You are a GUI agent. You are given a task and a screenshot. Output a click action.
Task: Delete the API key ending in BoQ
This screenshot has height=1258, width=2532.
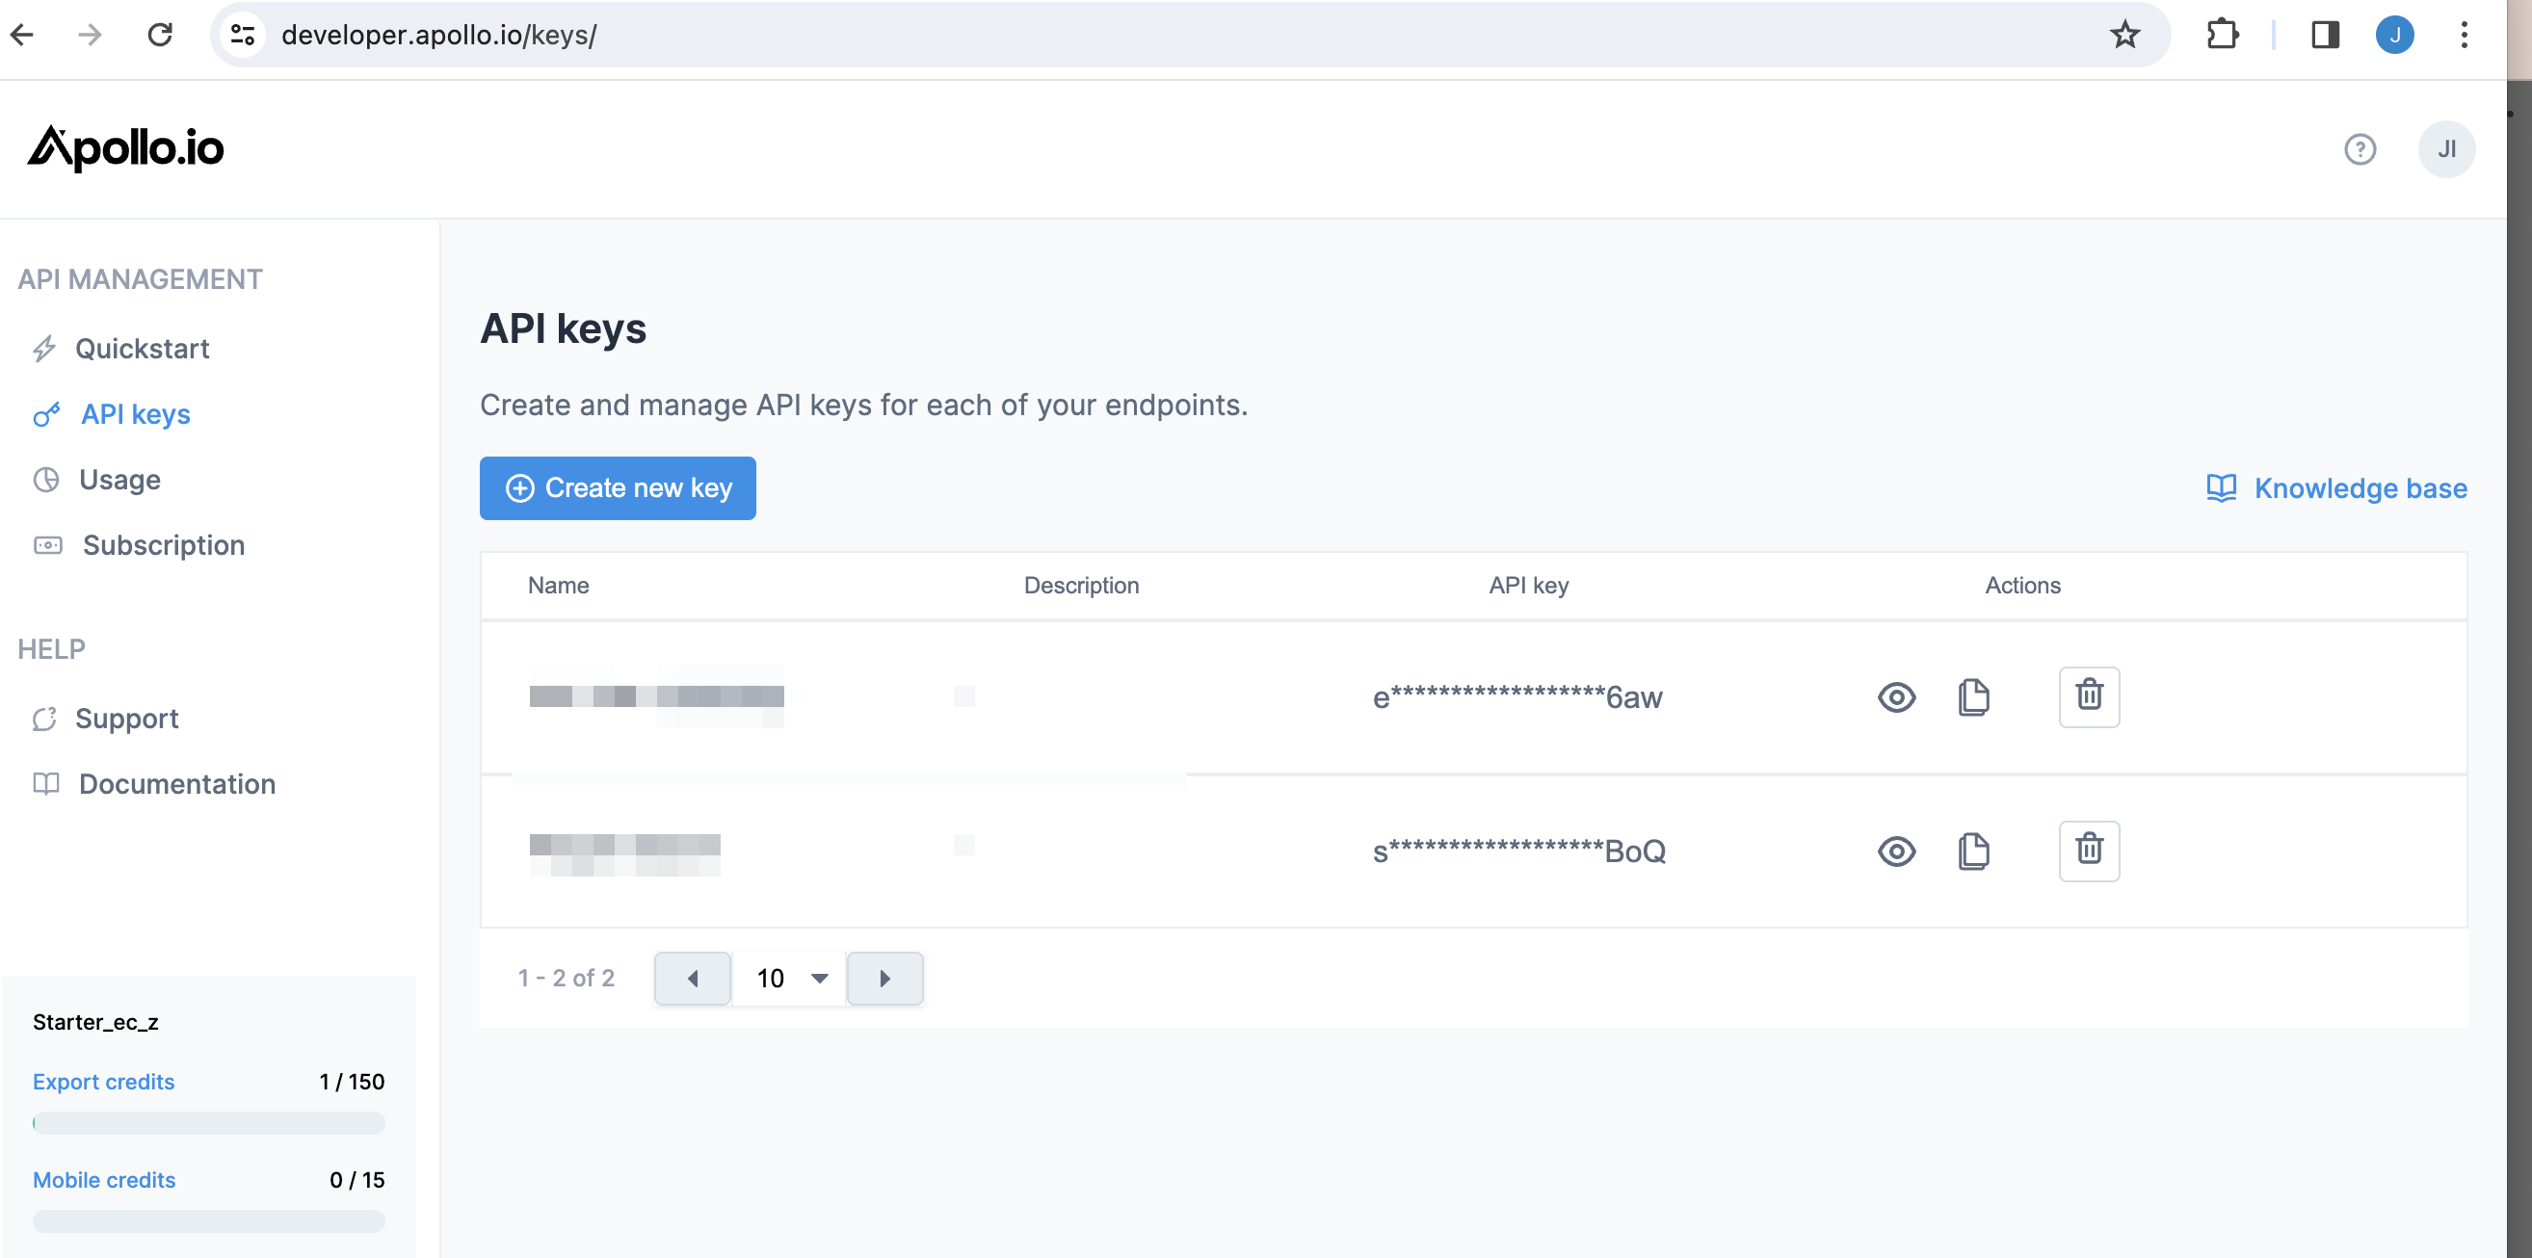click(2089, 852)
